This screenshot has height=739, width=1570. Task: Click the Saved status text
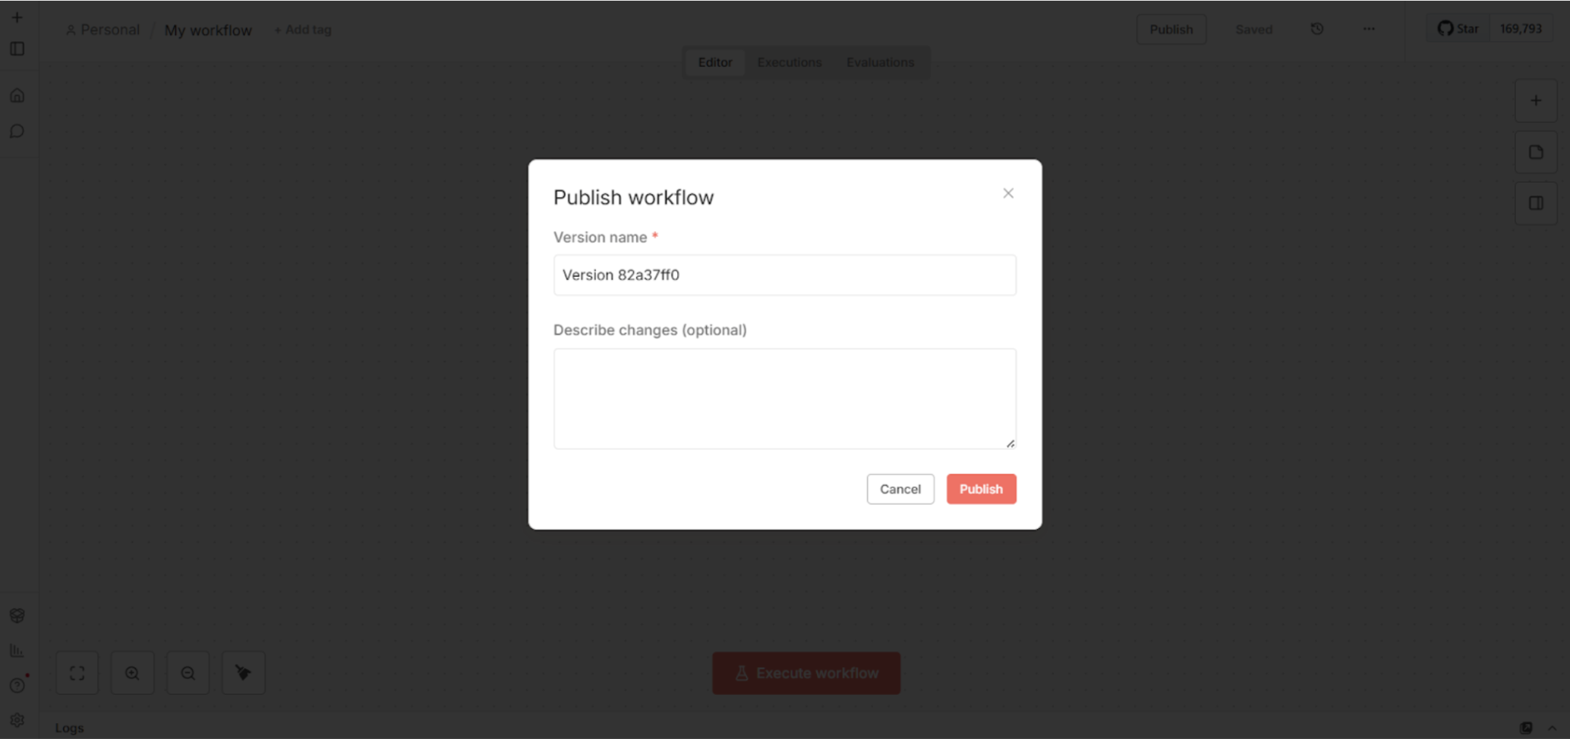click(1253, 29)
